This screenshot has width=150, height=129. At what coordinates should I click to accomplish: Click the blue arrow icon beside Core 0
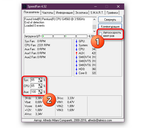click(x=76, y=73)
